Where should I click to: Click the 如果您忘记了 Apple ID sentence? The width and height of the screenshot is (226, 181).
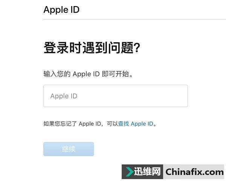[100, 124]
